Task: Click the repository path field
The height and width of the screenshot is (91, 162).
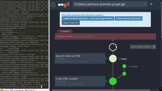Action: (x=110, y=4)
